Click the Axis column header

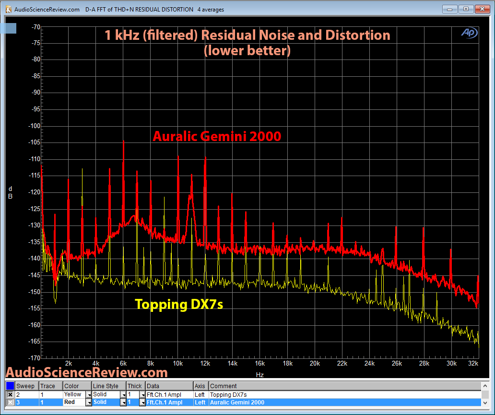pyautogui.click(x=201, y=386)
